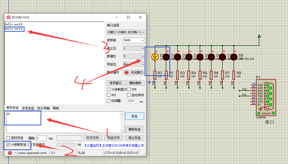Toggle the RTS checkbox

click(108, 95)
